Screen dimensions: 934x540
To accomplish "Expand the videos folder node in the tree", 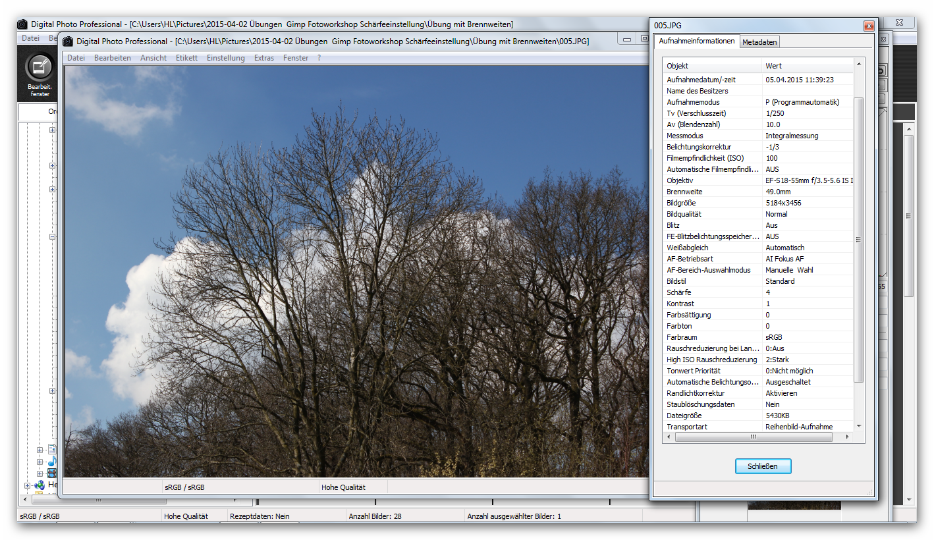I will (40, 473).
